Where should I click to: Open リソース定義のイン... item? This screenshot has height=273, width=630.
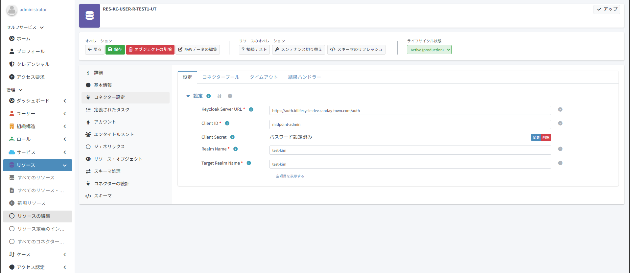[x=37, y=229]
